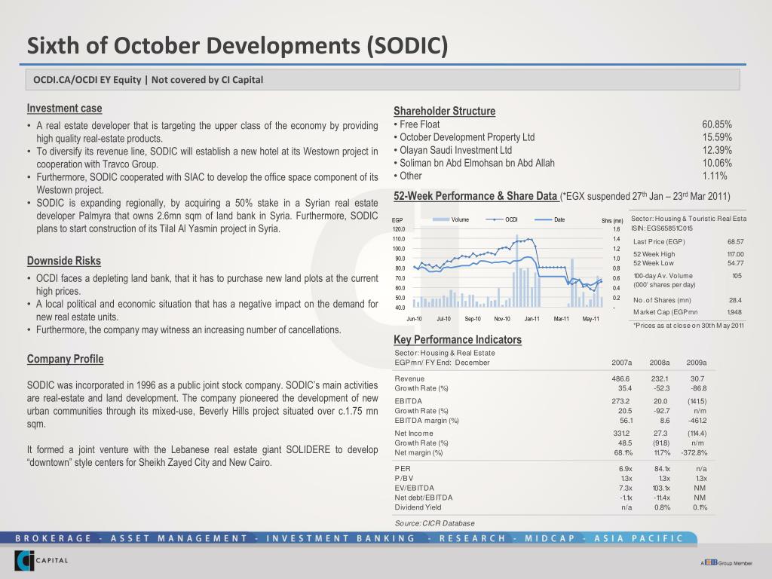Select Soliman bn Abd Elmohsan shareholder row
This screenshot has height=579, width=772.
tap(562, 163)
